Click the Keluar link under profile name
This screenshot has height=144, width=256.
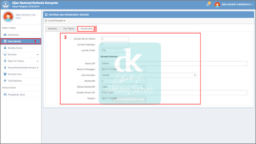point(18,18)
